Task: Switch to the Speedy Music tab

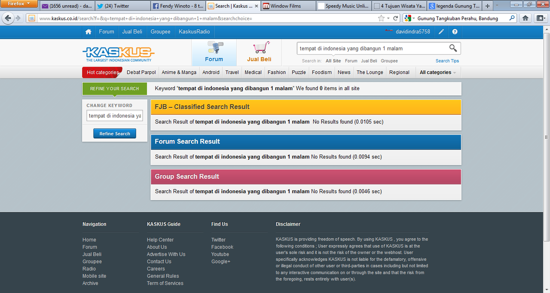Action: tap(343, 6)
